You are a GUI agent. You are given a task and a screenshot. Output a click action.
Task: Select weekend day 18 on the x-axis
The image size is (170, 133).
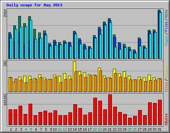click(x=95, y=129)
